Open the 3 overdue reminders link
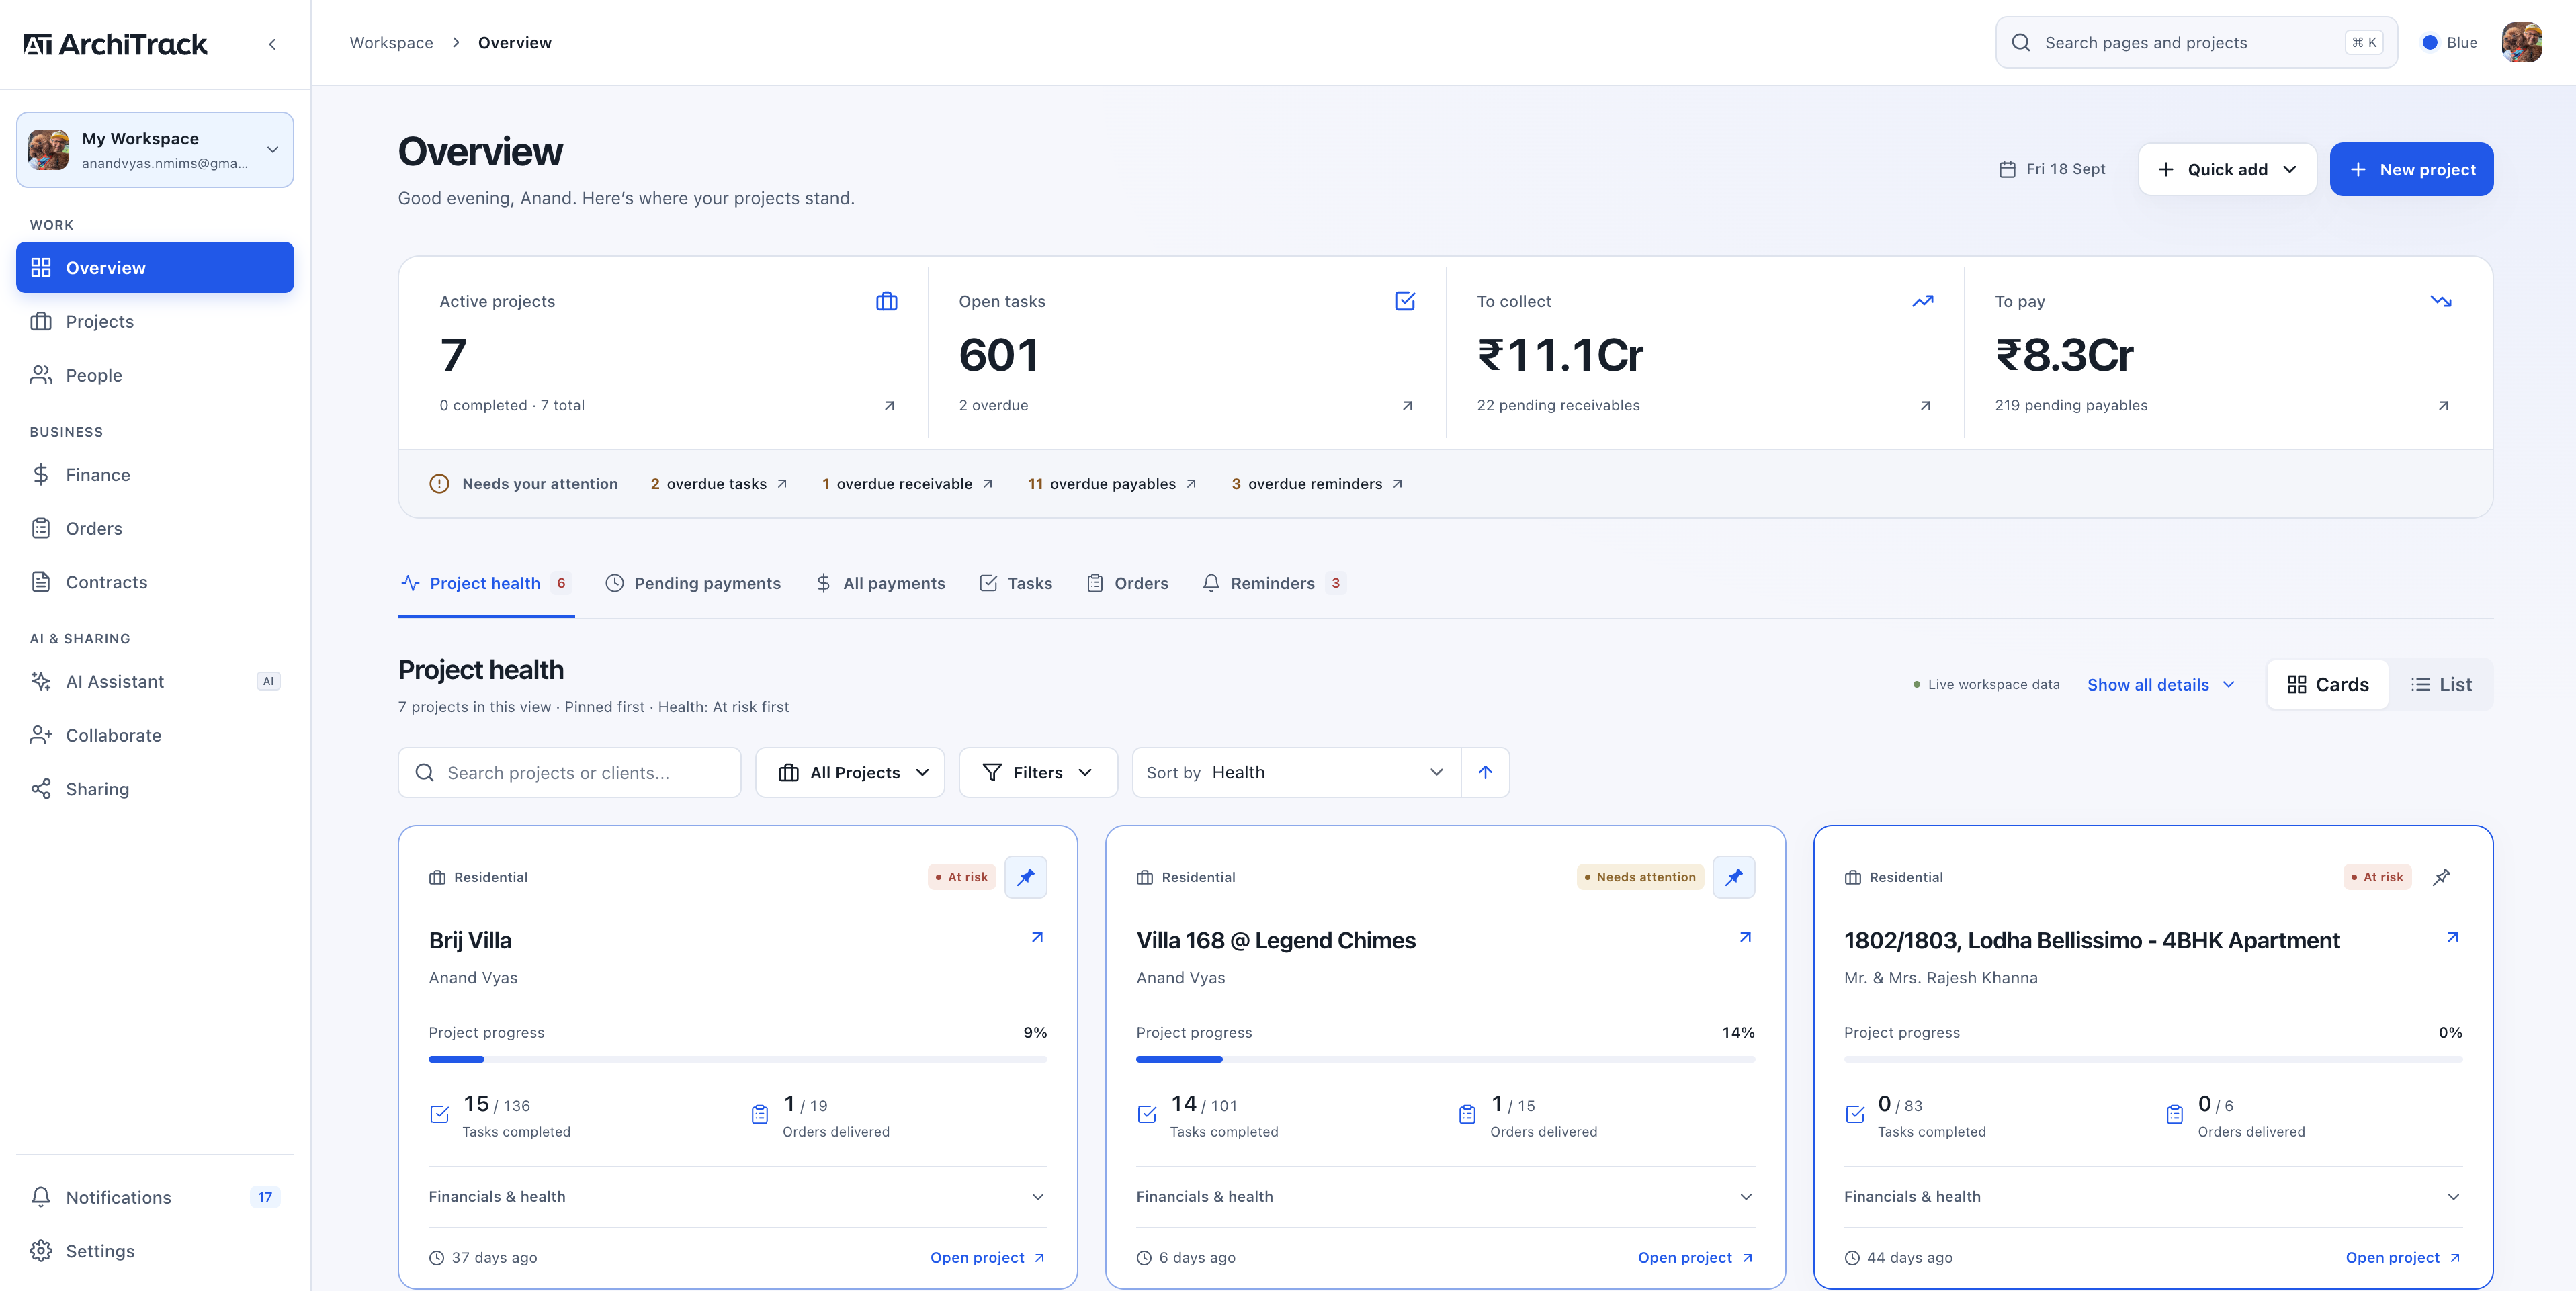The width and height of the screenshot is (2576, 1291). click(x=1317, y=483)
